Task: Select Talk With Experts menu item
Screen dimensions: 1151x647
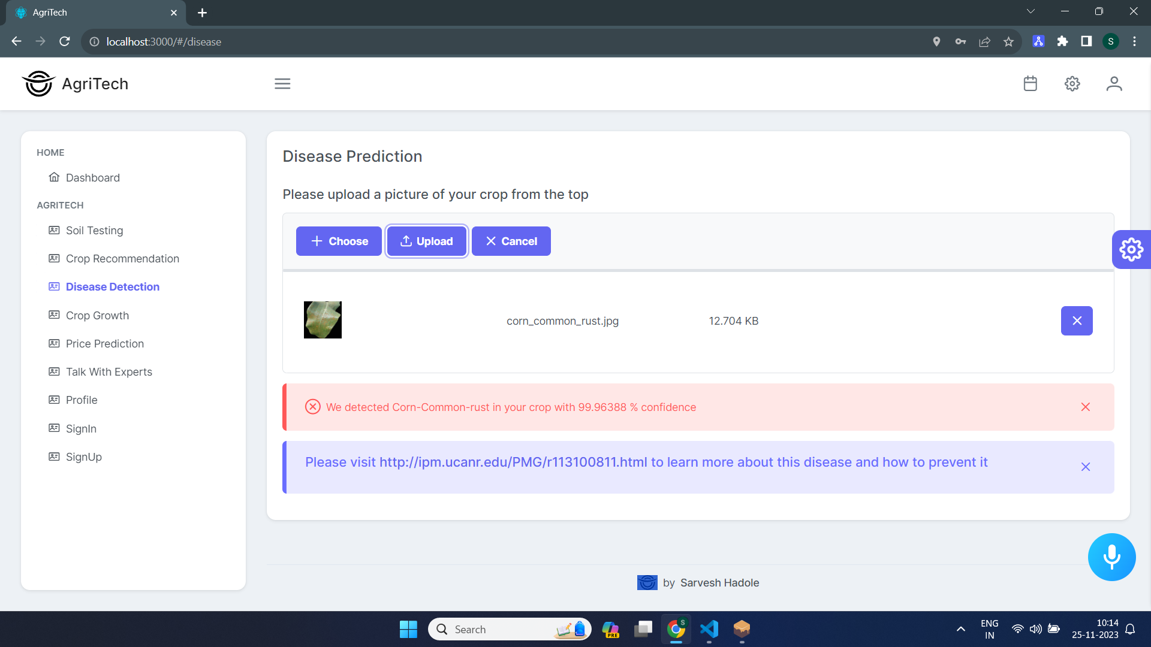Action: pyautogui.click(x=109, y=372)
